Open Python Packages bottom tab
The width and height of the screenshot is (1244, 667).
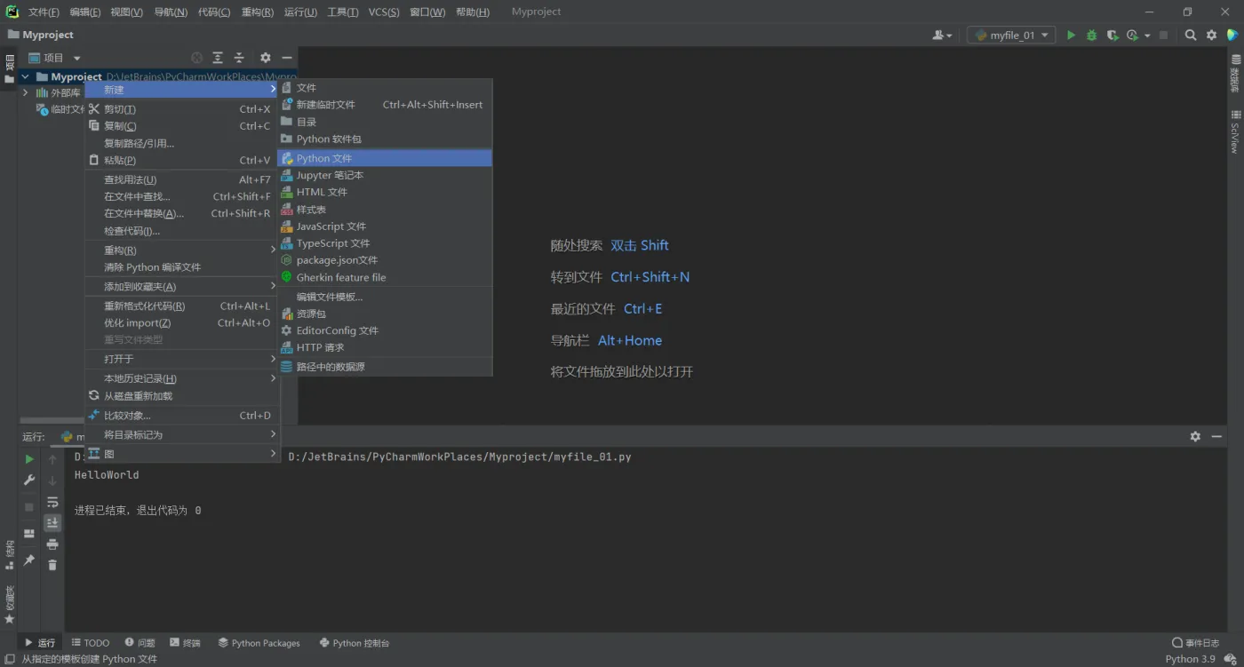pos(259,643)
